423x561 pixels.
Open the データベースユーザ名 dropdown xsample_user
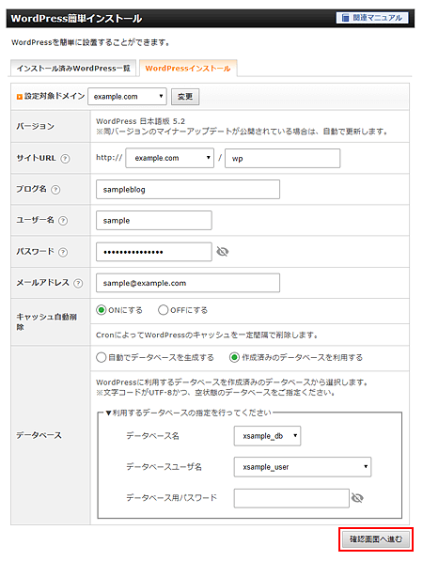point(303,467)
